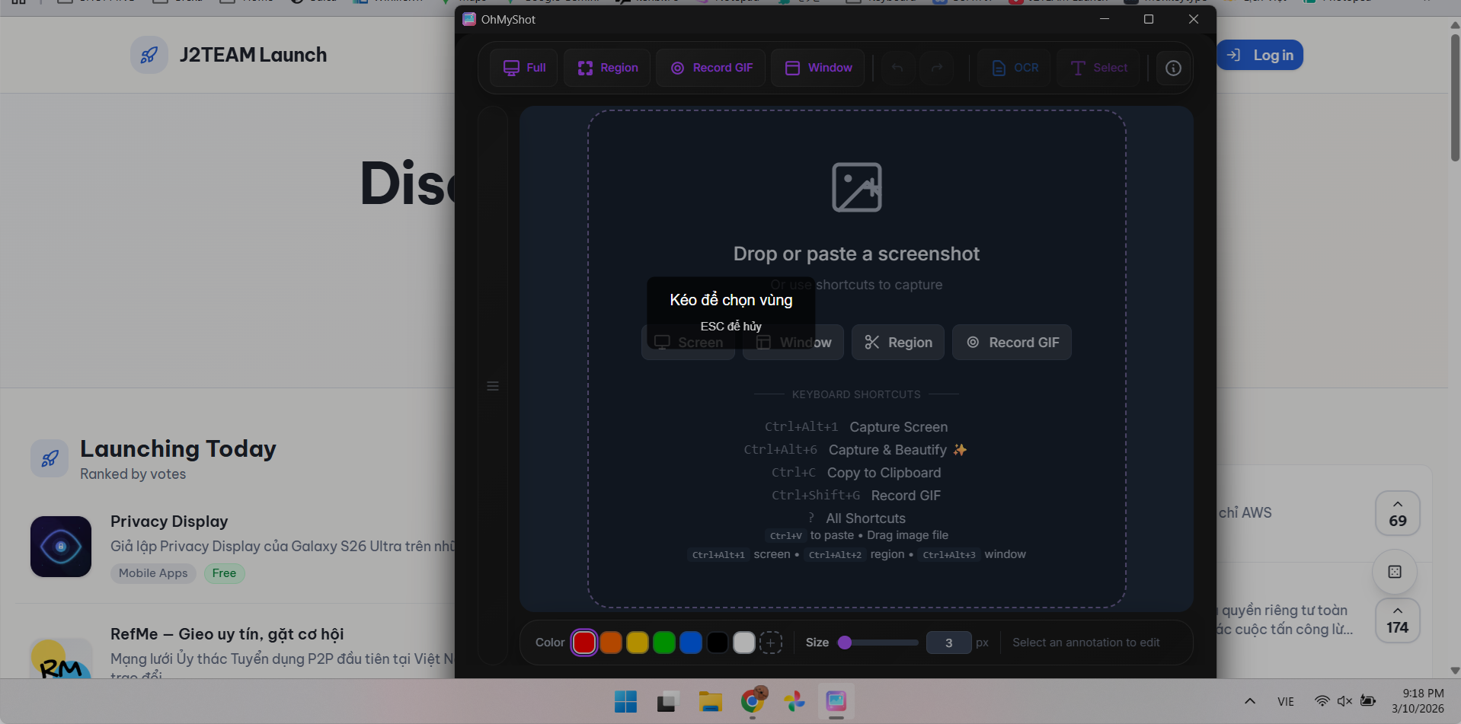Screen dimensions: 1461x724
Task: Click the Size slider track
Action: click(878, 643)
